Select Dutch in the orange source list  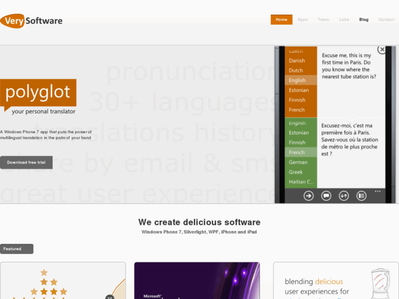pyautogui.click(x=301, y=70)
